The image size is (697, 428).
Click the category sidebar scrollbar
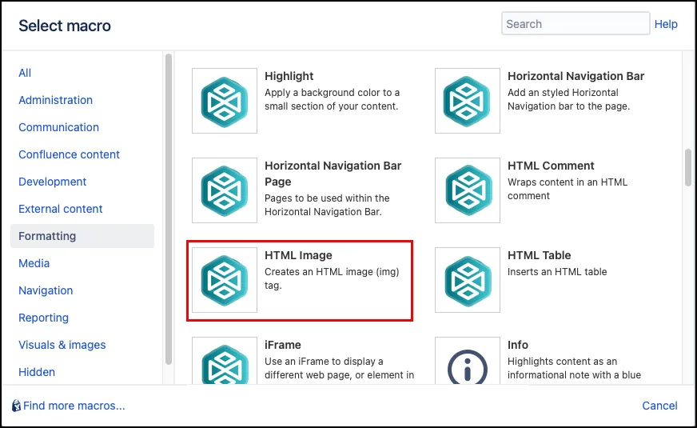coord(169,209)
